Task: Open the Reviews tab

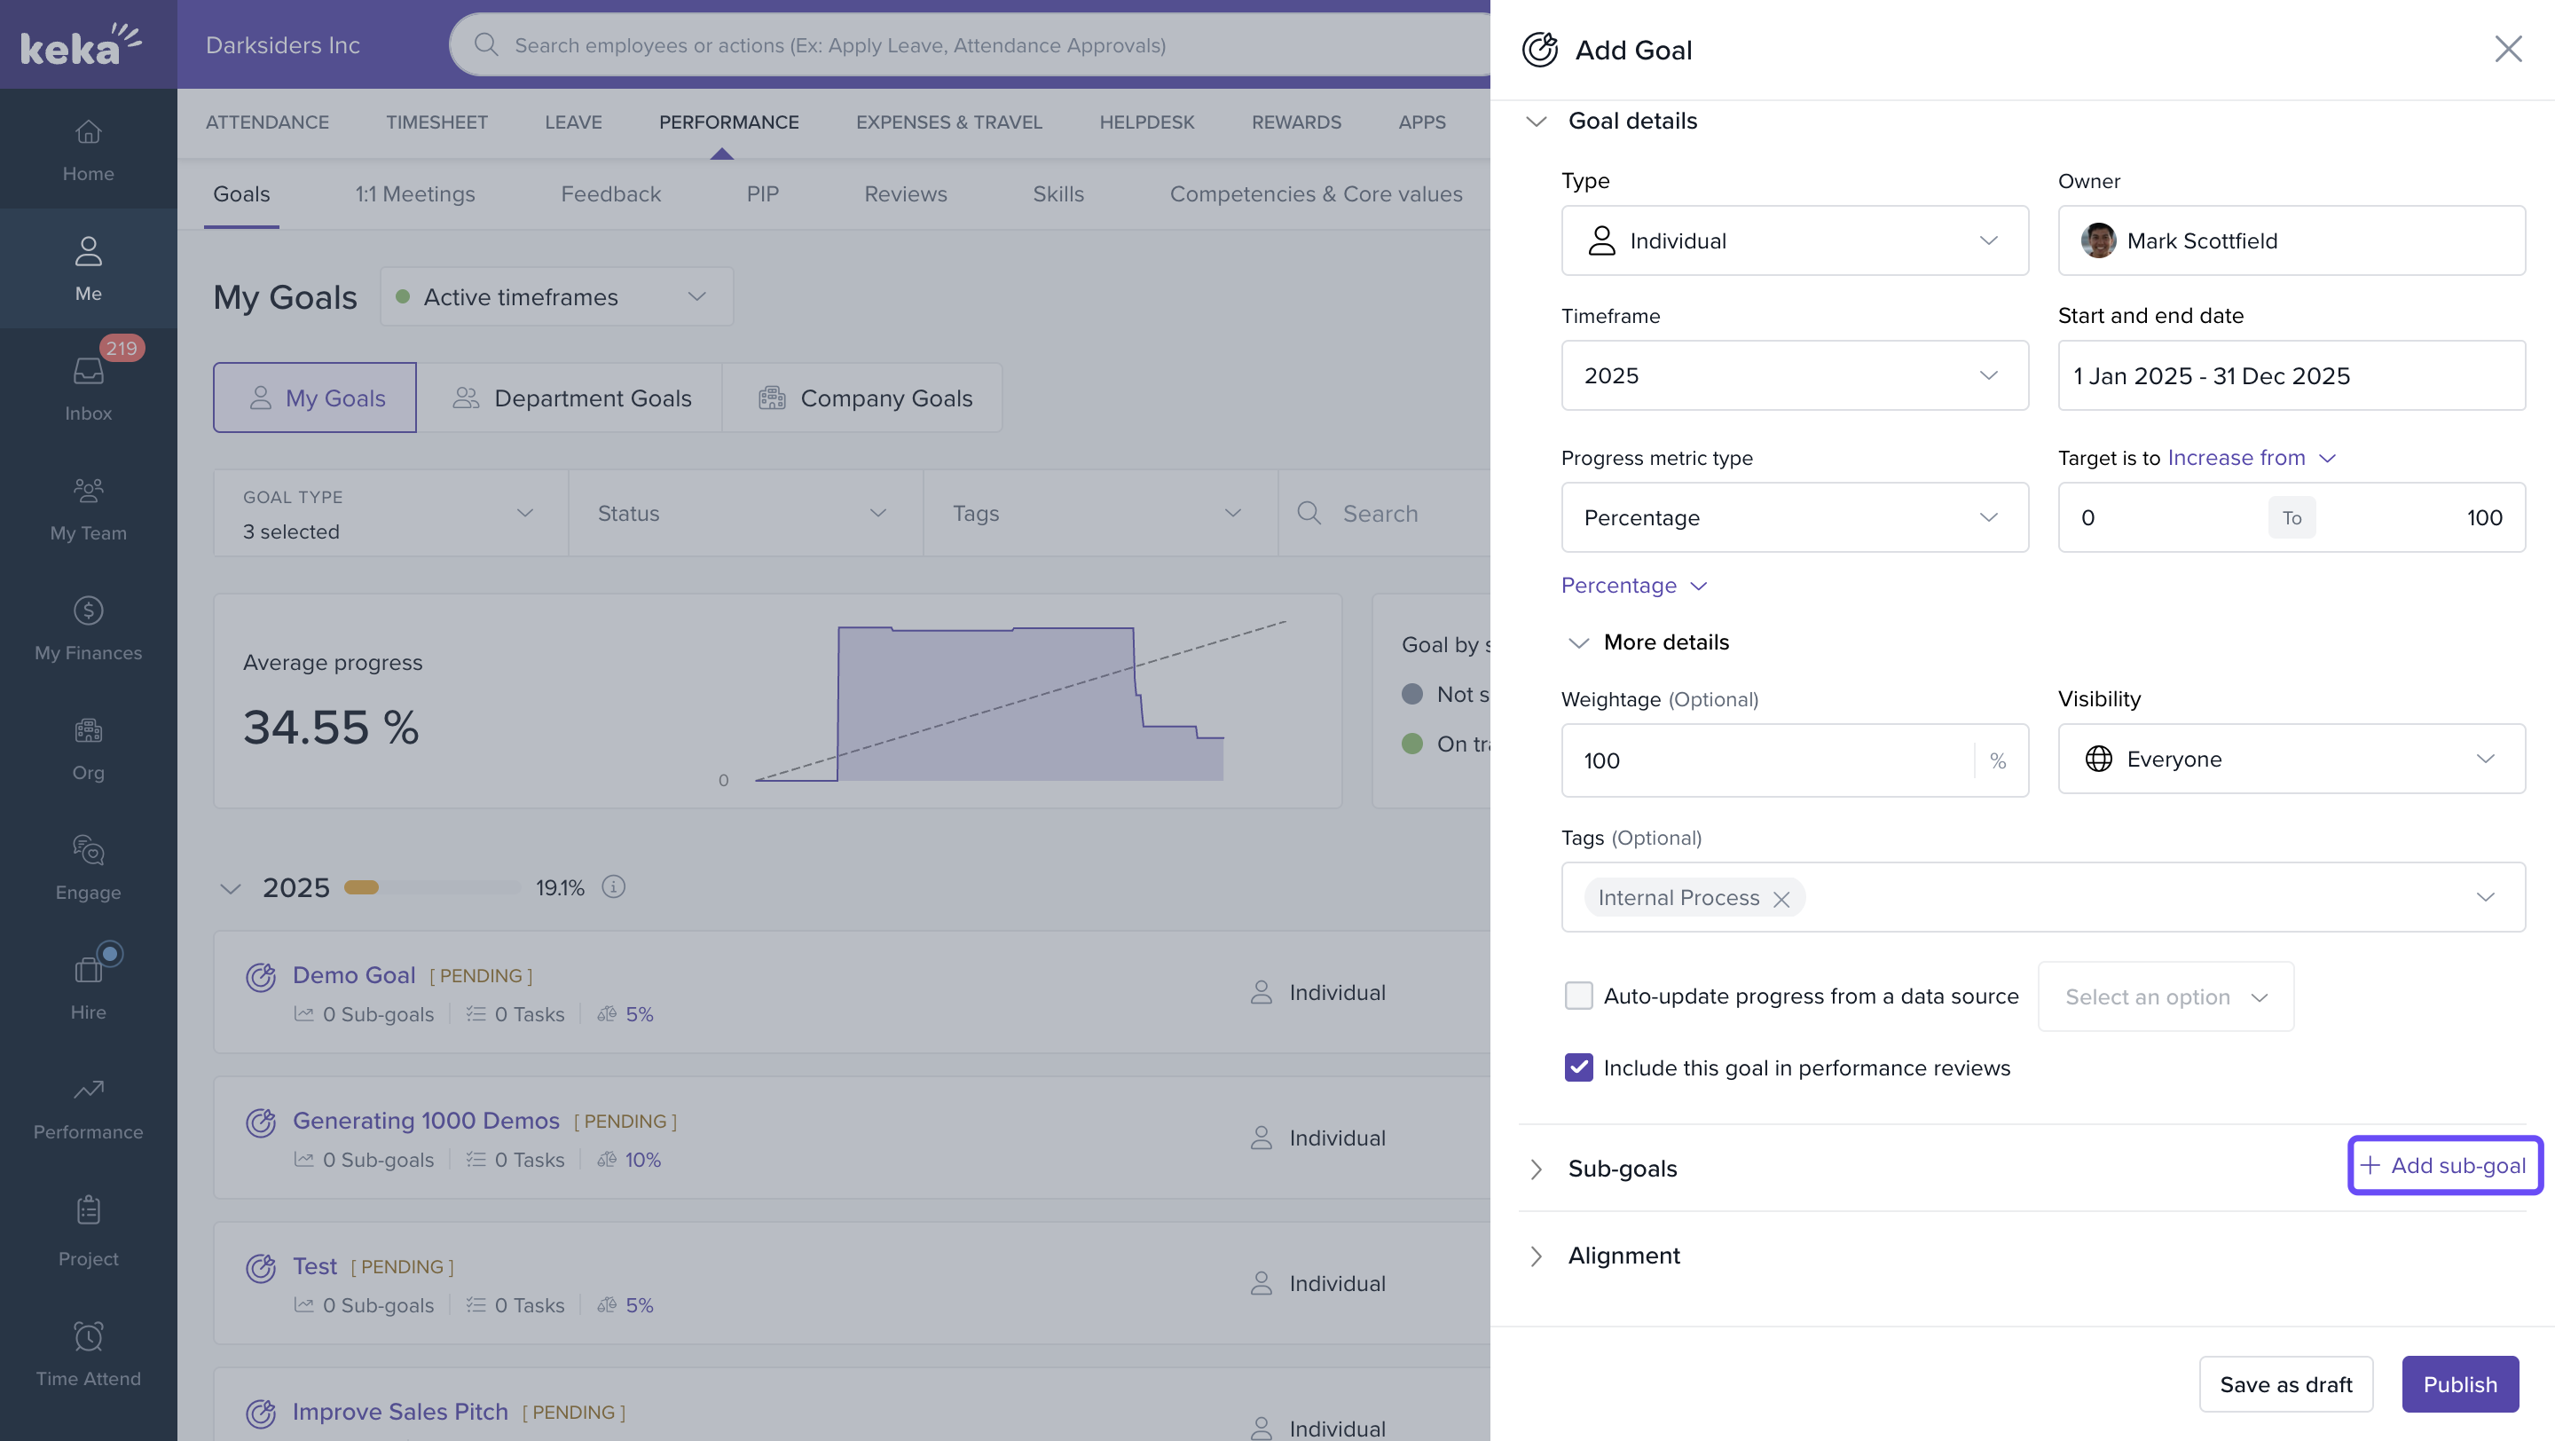Action: (905, 194)
